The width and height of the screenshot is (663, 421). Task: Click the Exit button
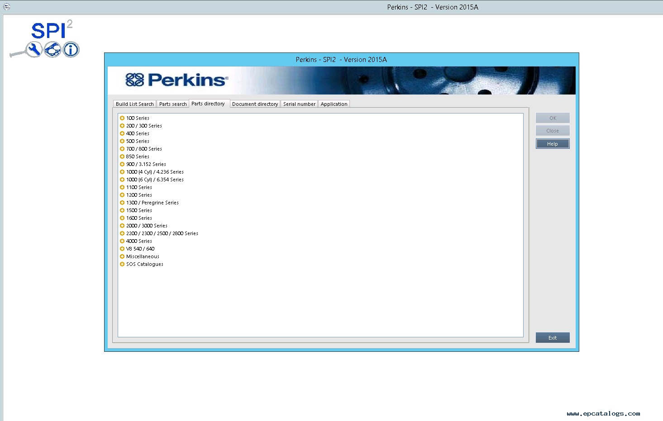click(x=553, y=338)
